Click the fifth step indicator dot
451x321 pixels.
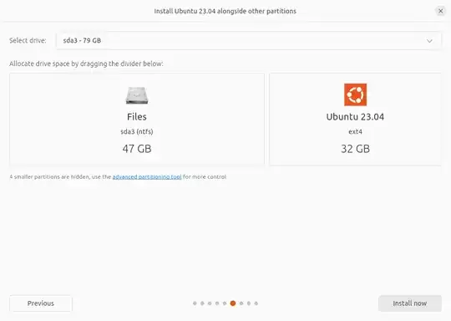click(x=225, y=303)
